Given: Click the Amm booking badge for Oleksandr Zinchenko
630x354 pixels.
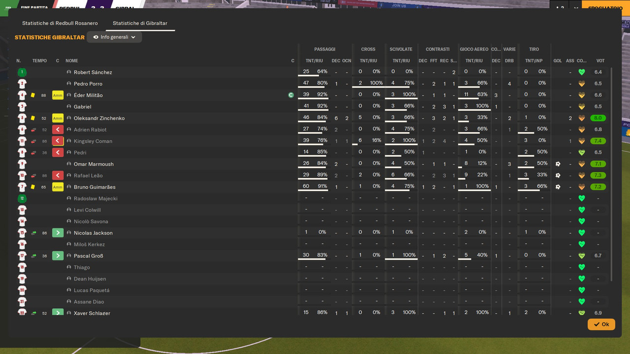Looking at the screenshot, I should coord(58,118).
